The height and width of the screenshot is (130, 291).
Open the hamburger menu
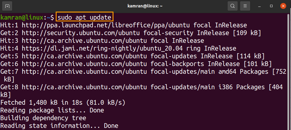pos(245,6)
